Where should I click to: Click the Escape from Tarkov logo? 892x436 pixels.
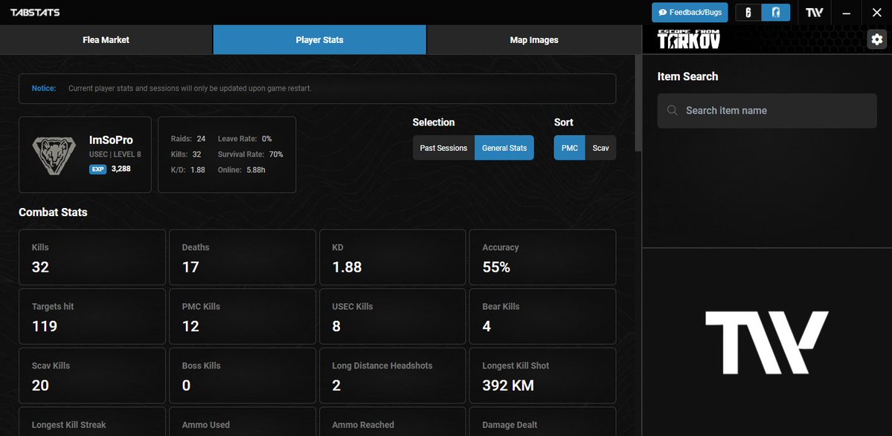689,39
